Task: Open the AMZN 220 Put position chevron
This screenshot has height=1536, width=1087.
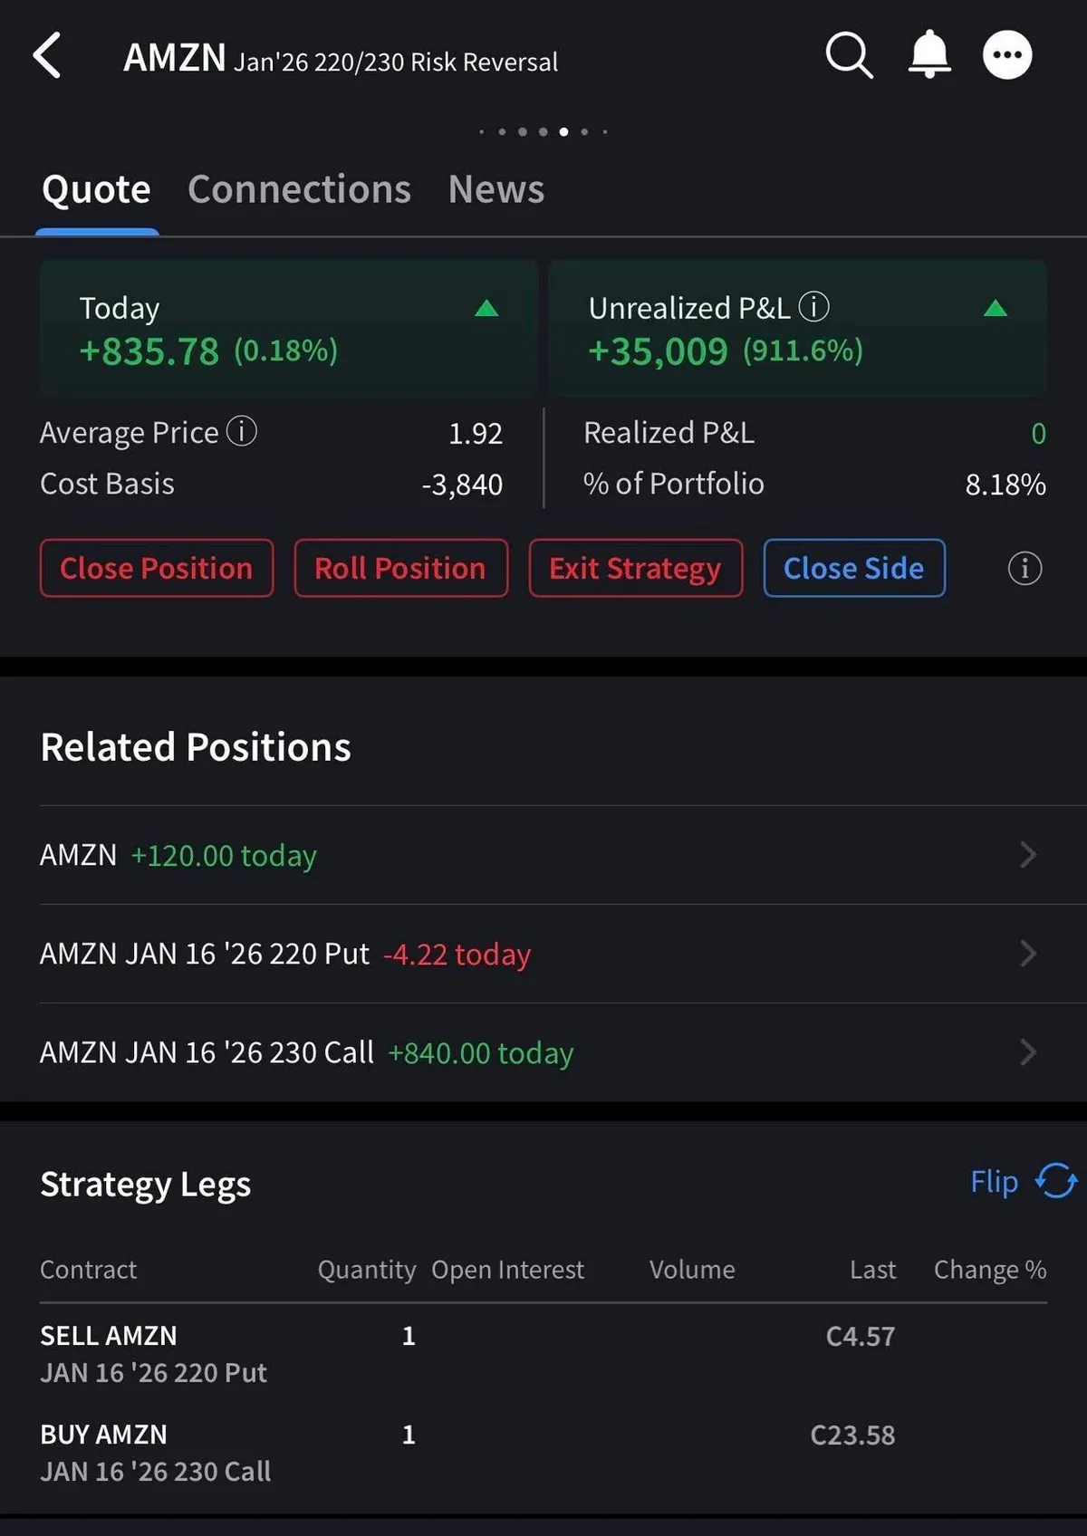Action: click(x=1027, y=954)
